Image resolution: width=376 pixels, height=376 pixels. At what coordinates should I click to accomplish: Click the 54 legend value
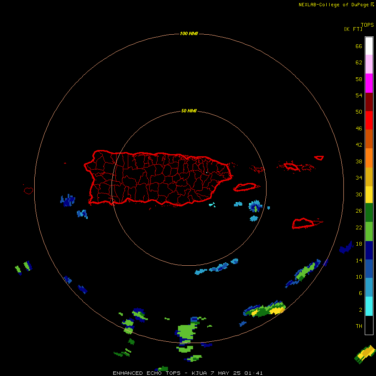(x=359, y=95)
